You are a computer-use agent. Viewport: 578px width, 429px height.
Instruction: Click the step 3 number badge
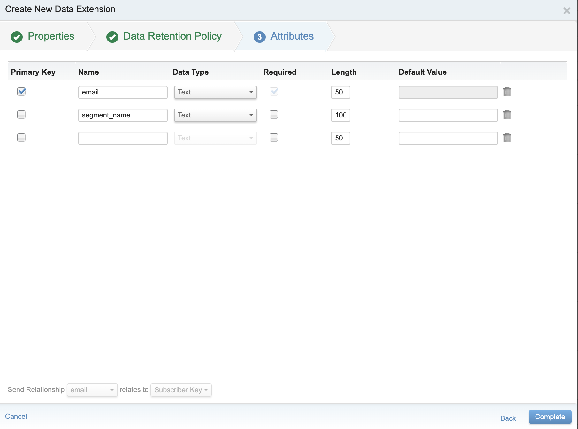point(259,37)
